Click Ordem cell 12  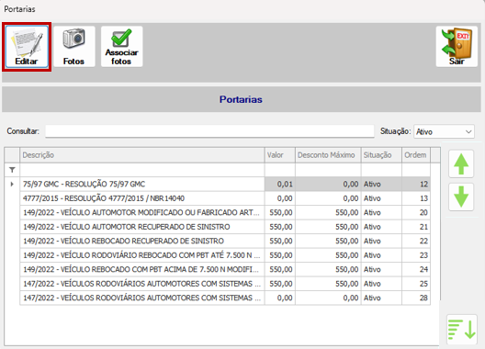[x=416, y=184]
